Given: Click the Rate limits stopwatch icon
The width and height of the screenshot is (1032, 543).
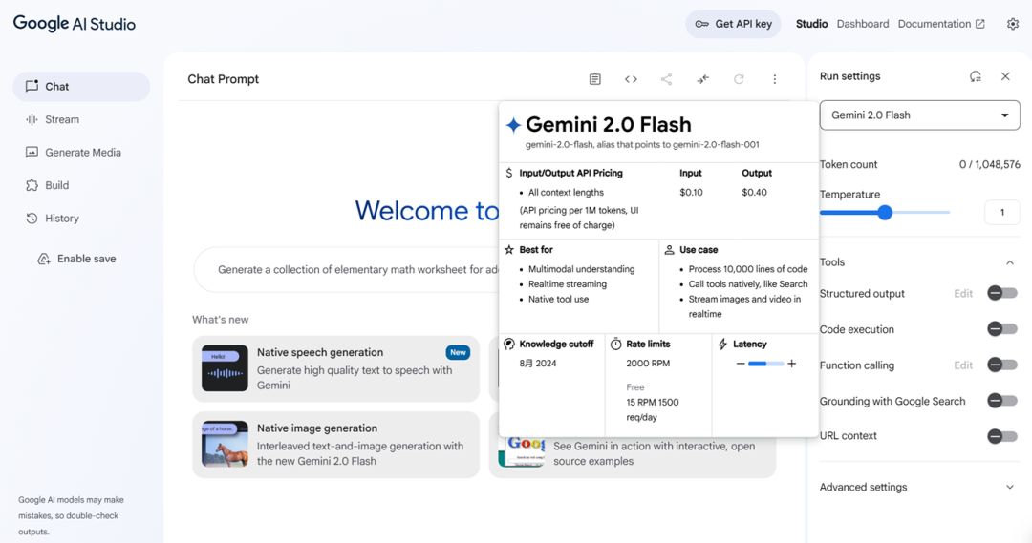Looking at the screenshot, I should tap(616, 344).
